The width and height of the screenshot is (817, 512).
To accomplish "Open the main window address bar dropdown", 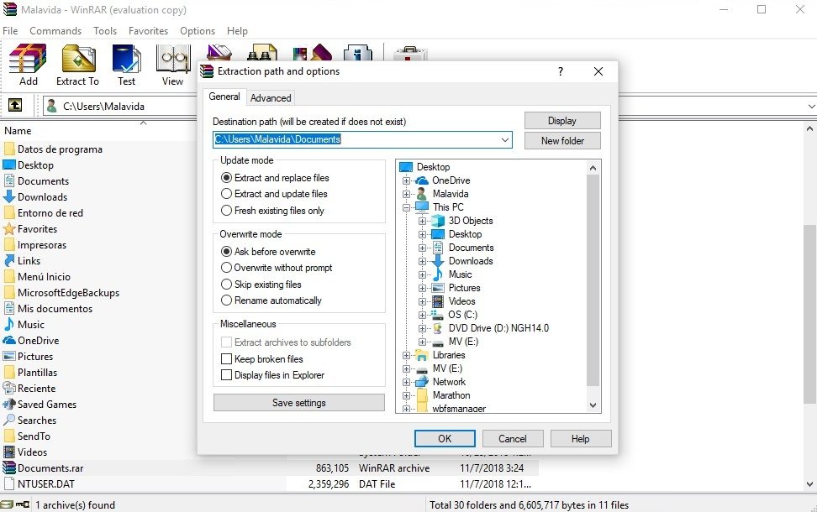I will pyautogui.click(x=811, y=106).
